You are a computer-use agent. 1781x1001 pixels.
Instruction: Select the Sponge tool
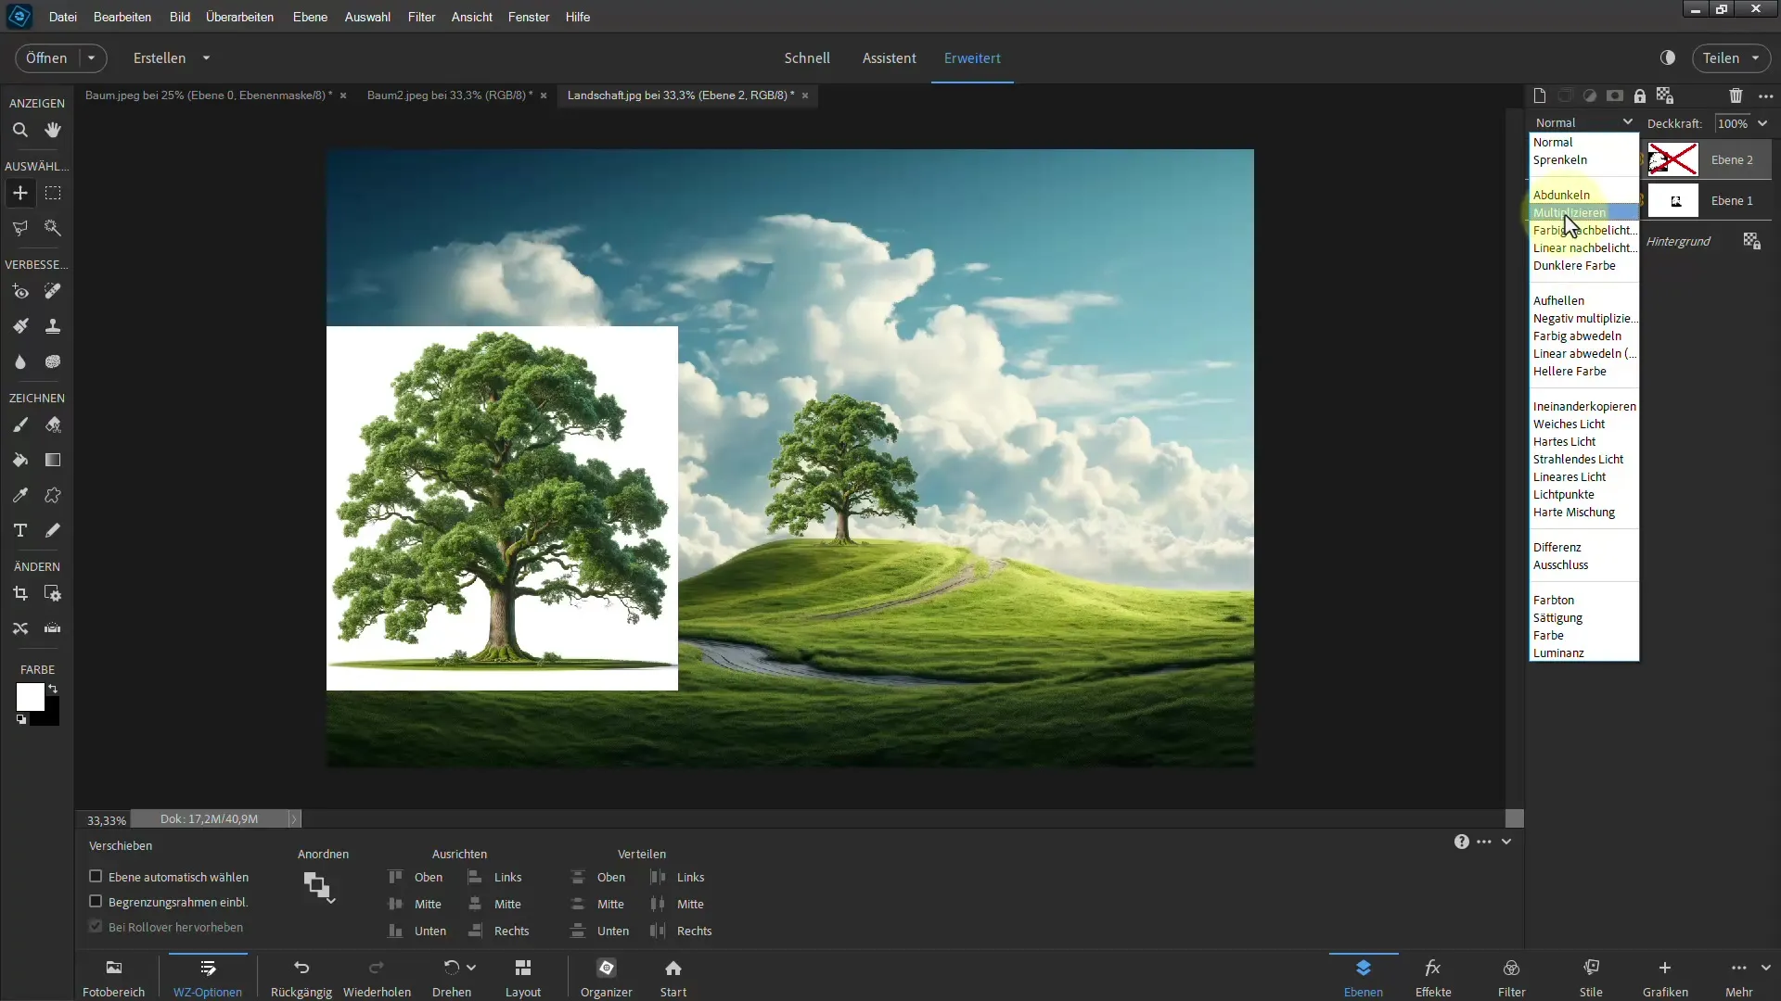point(53,361)
